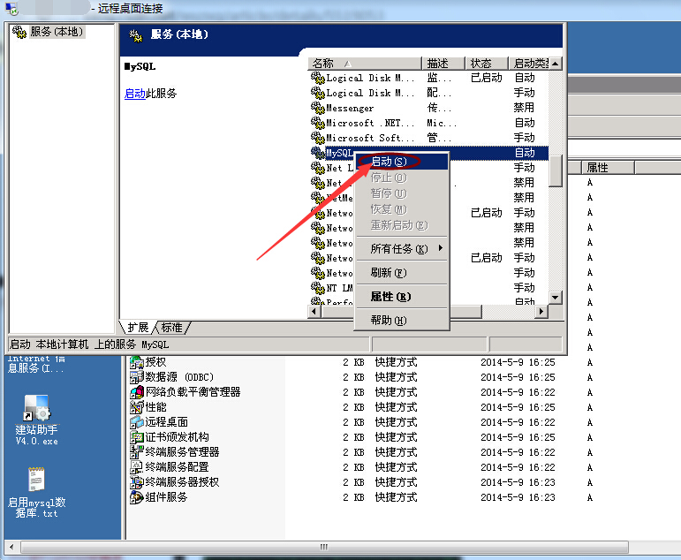The width and height of the screenshot is (681, 560).
Task: Click remote desktop horizontal scrollbar thumb
Action: click(x=324, y=547)
